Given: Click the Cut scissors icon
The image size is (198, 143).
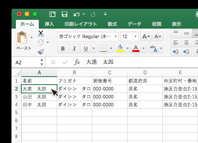Looking at the screenshot, I should (41, 33).
